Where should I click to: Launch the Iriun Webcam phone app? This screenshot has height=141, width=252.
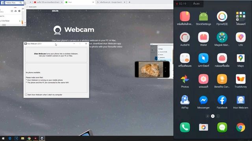tap(241, 100)
